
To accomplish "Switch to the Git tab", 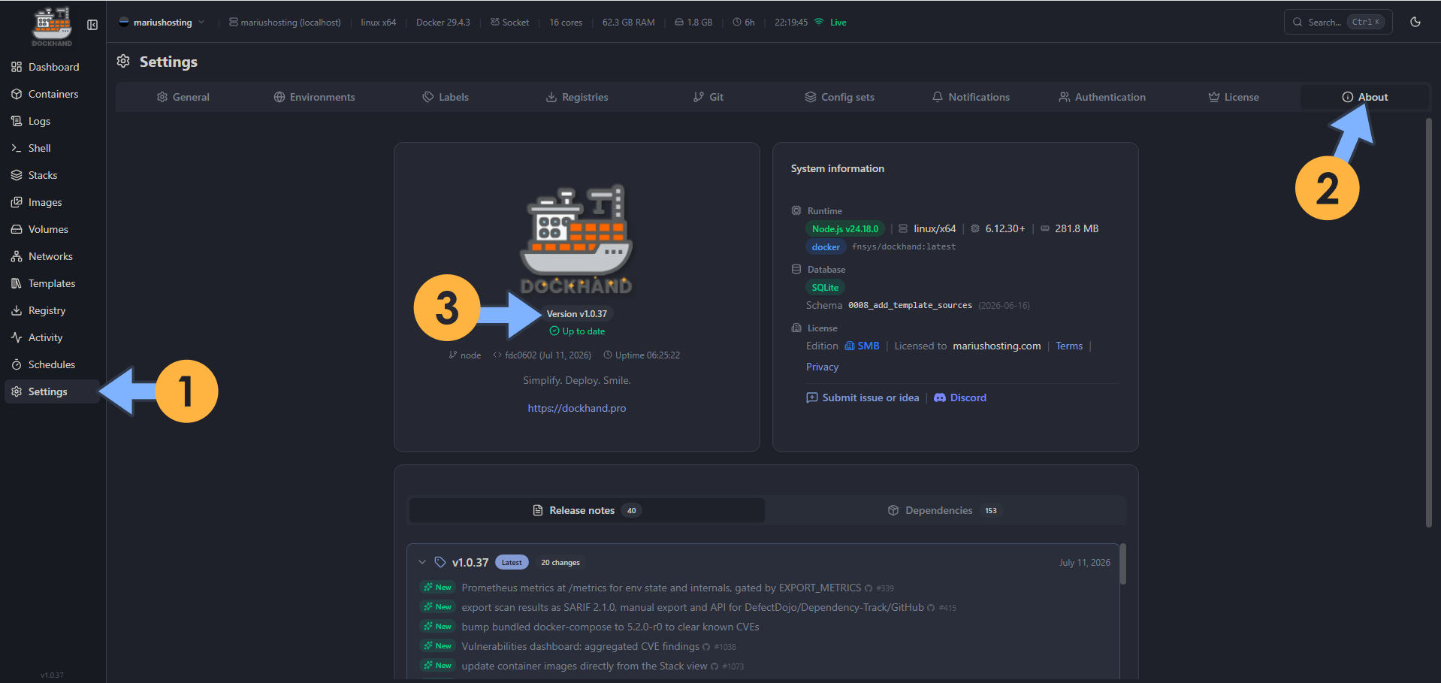I will 708,97.
